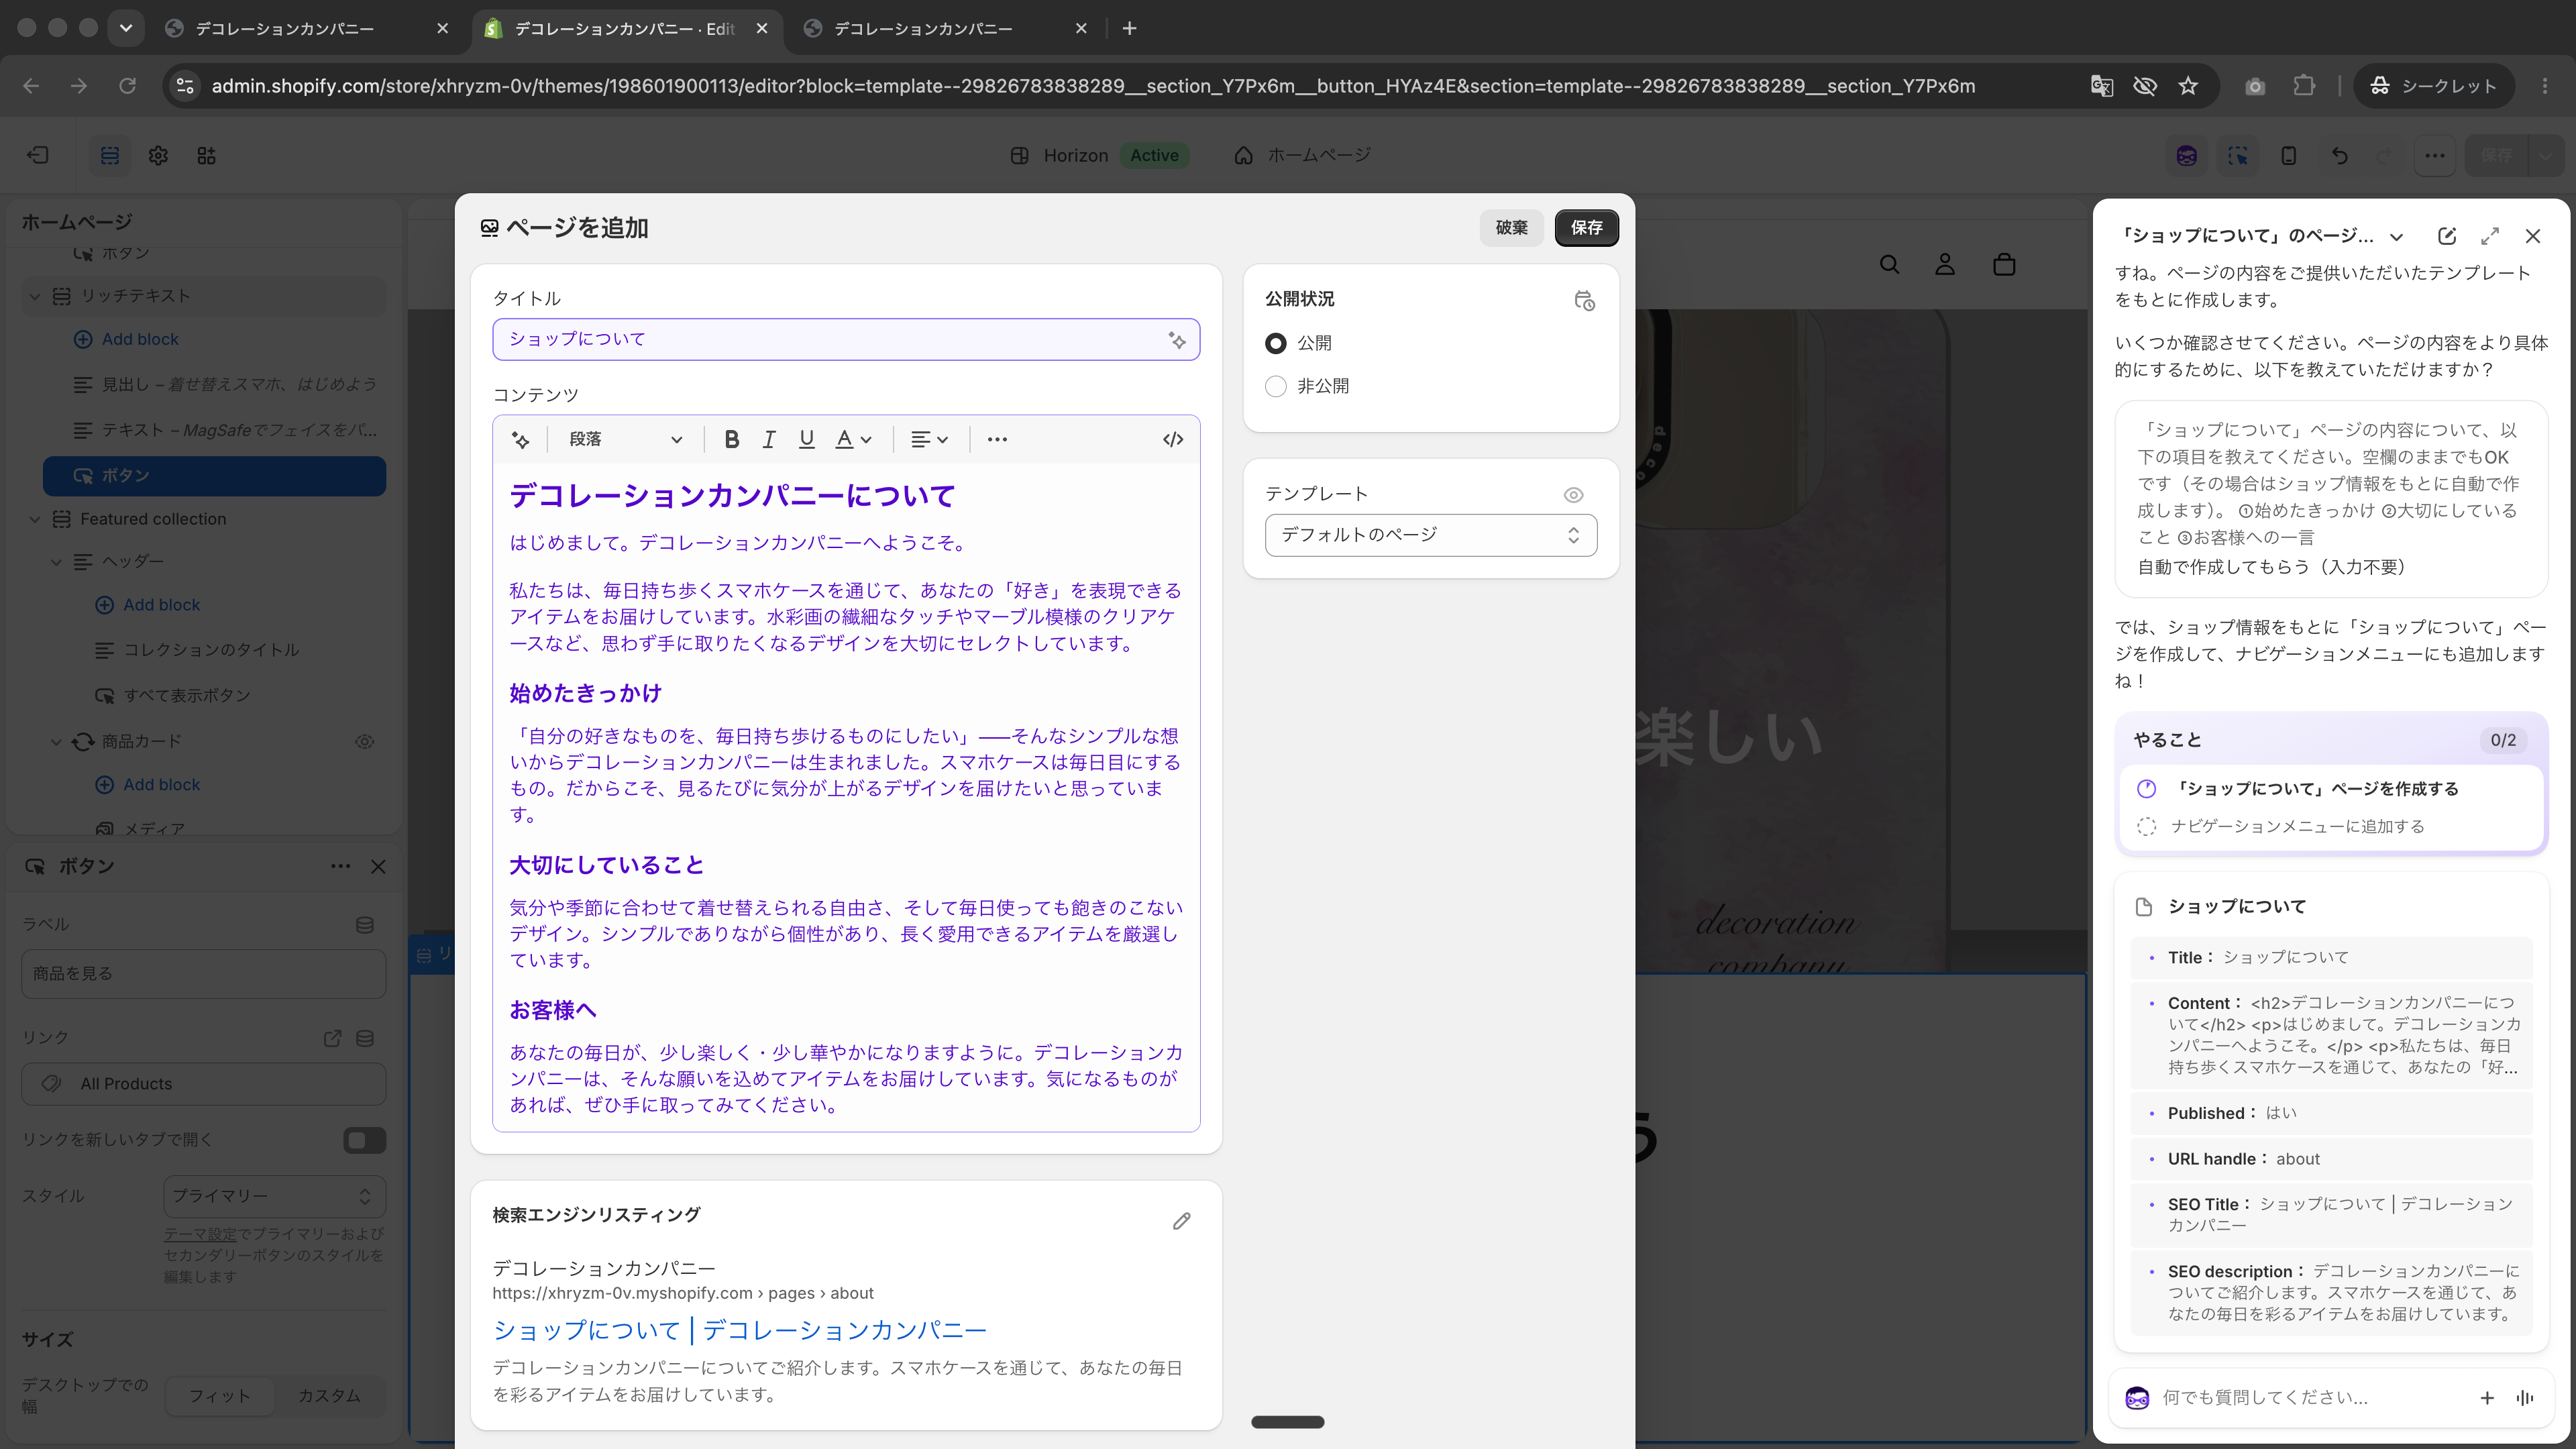Open text alignment options in editor
Image resolution: width=2576 pixels, height=1449 pixels.
tap(929, 439)
